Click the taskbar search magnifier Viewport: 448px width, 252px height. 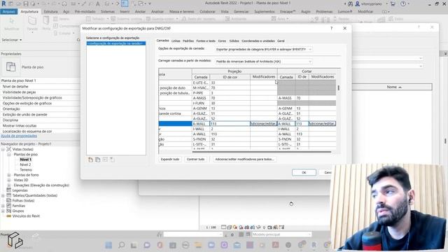pyautogui.click(x=121, y=245)
